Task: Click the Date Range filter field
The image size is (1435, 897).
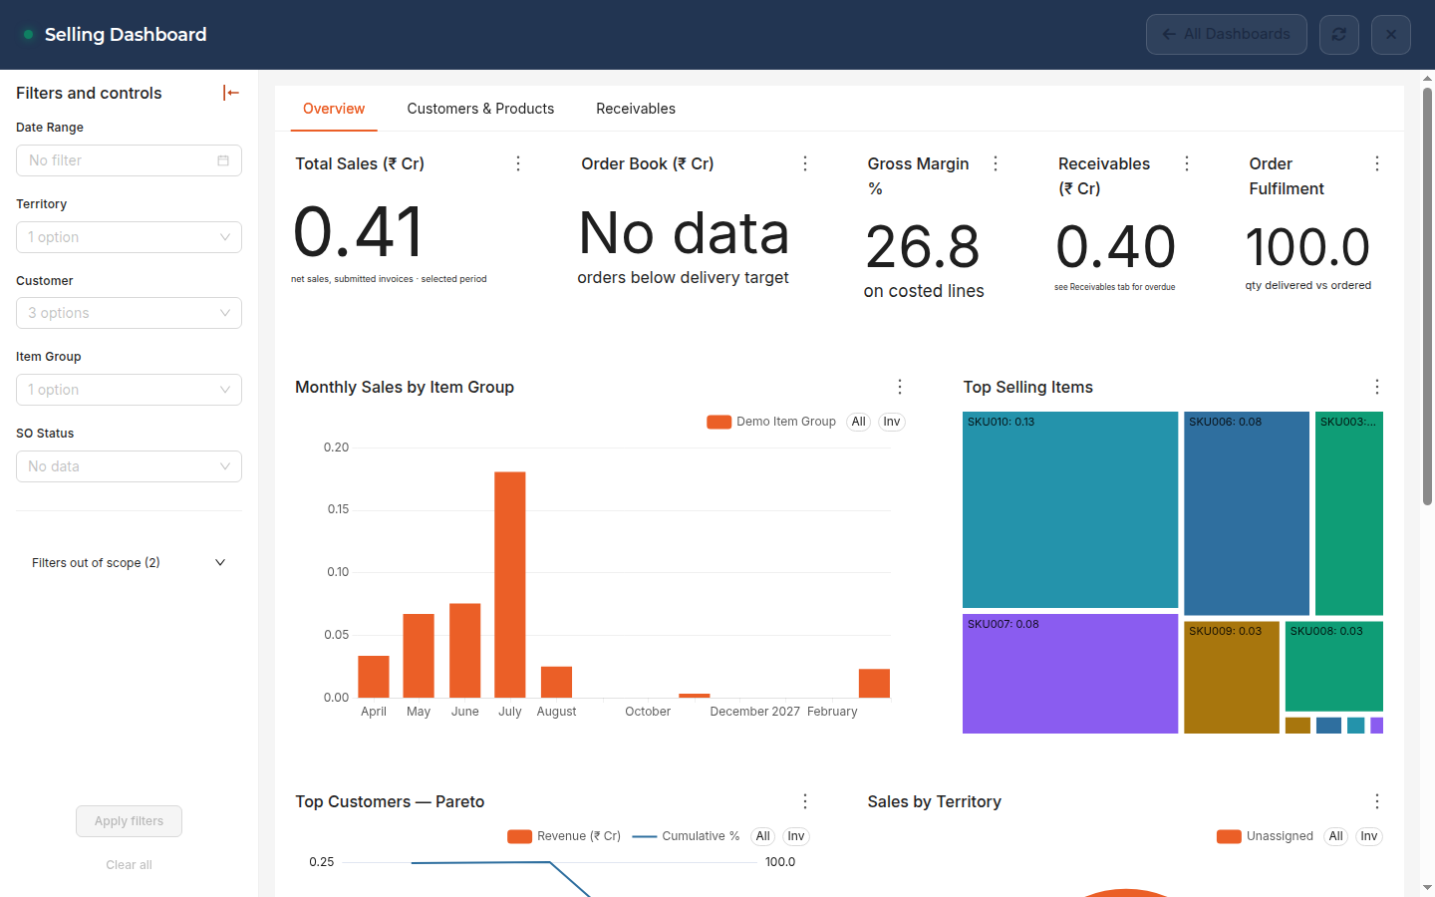Action: [129, 160]
